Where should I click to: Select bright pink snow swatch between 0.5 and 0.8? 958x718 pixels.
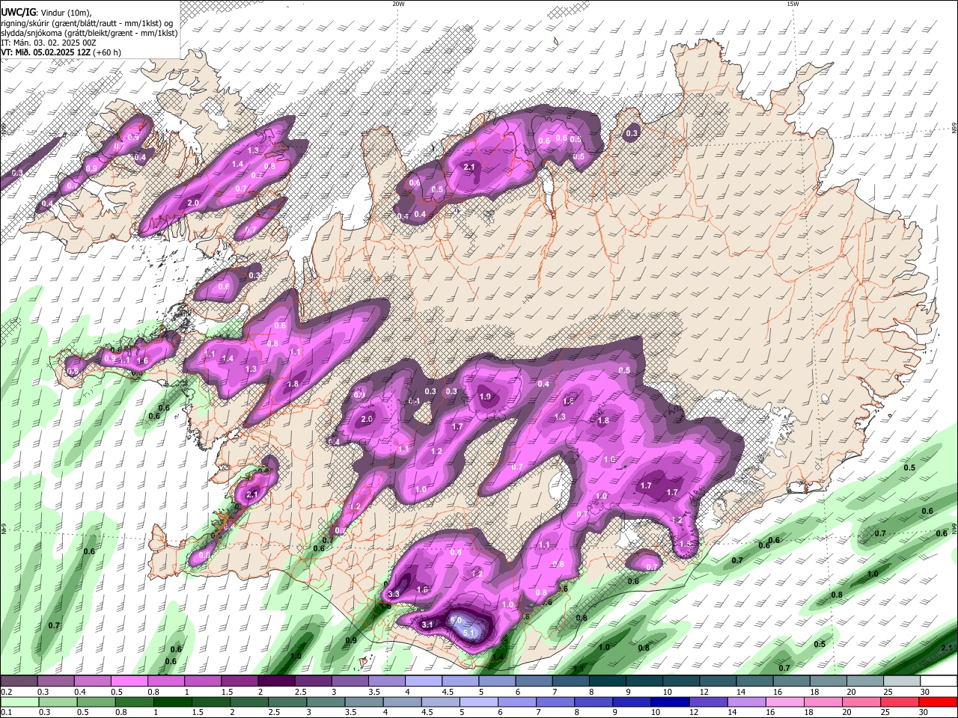[x=129, y=681]
